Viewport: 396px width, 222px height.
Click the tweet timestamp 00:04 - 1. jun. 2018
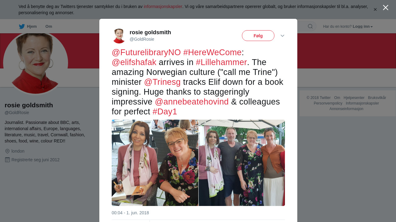click(130, 213)
